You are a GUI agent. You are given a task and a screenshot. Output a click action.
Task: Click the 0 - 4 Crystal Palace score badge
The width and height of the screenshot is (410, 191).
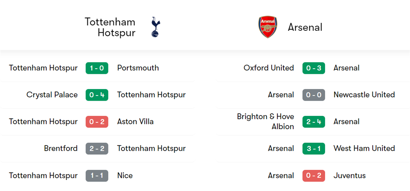[97, 95]
